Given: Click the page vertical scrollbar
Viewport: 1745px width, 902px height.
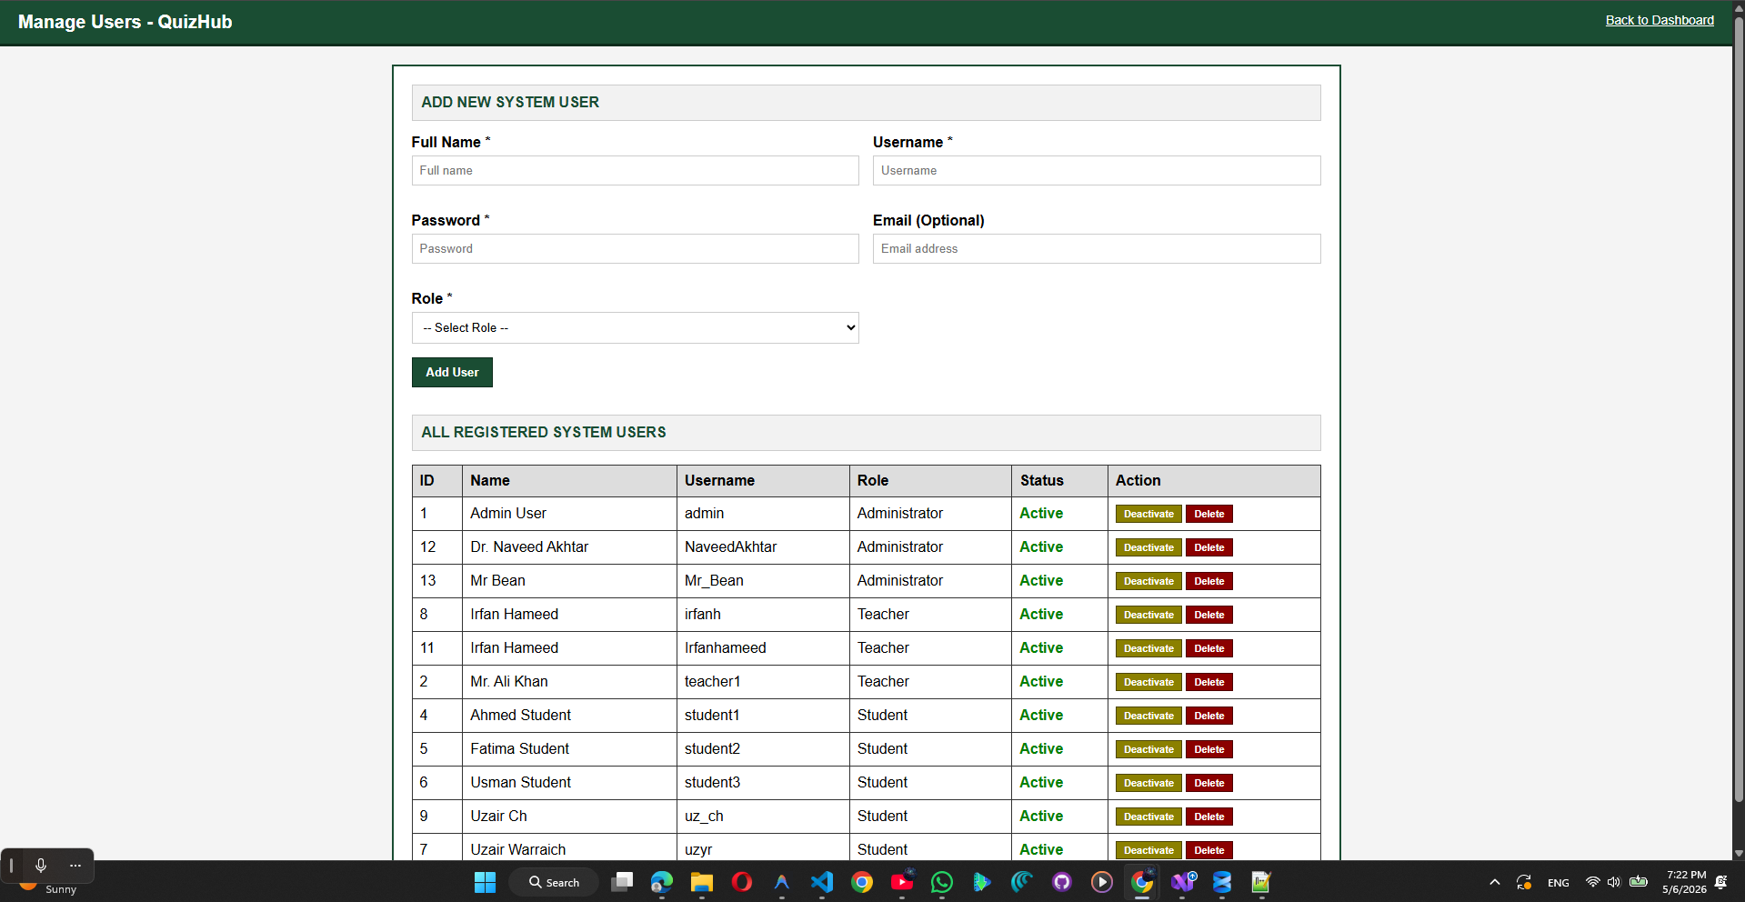Looking at the screenshot, I should point(1739,409).
